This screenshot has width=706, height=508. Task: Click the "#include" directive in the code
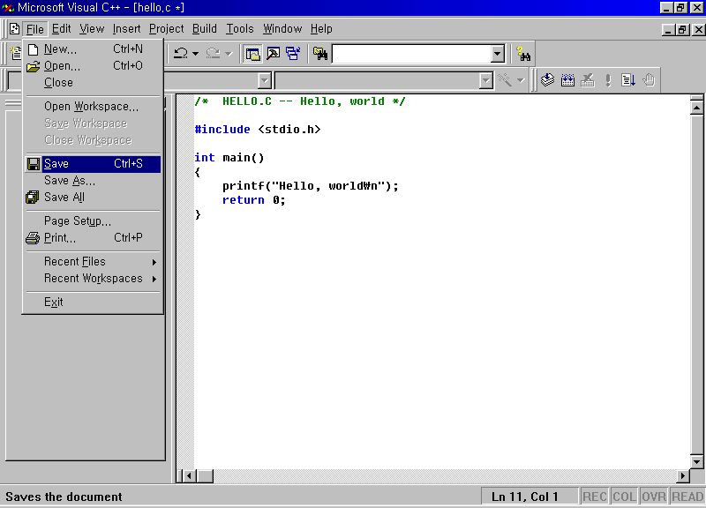[222, 130]
